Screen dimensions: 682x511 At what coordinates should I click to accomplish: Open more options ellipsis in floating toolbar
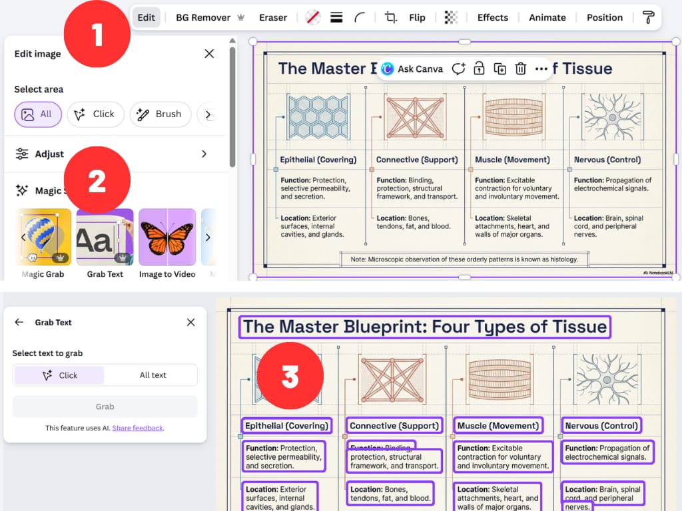click(x=541, y=69)
